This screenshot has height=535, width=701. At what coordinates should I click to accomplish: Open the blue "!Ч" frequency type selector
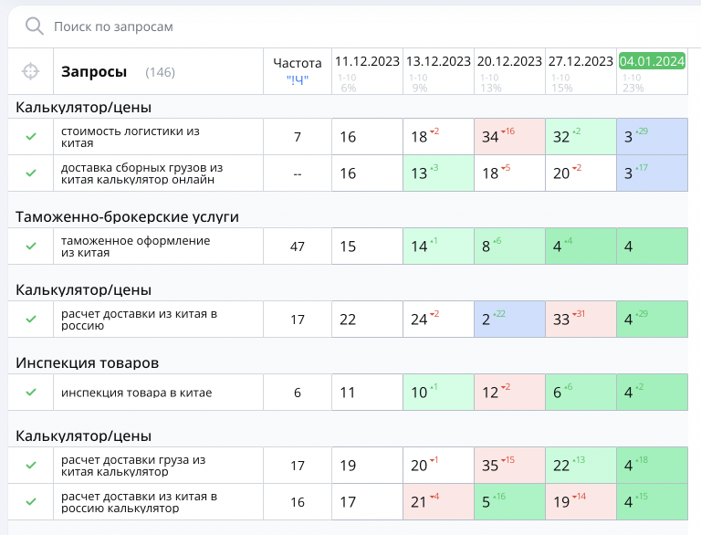pyautogui.click(x=298, y=80)
